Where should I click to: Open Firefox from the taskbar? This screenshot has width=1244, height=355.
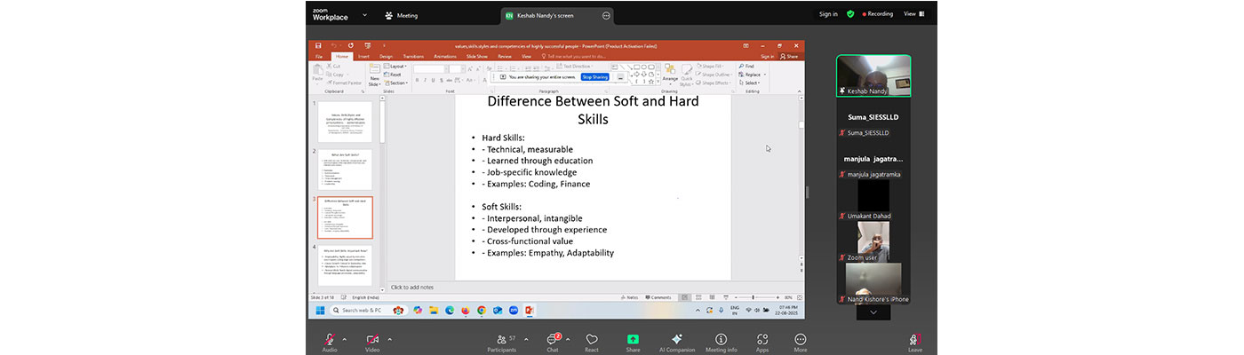tap(466, 311)
